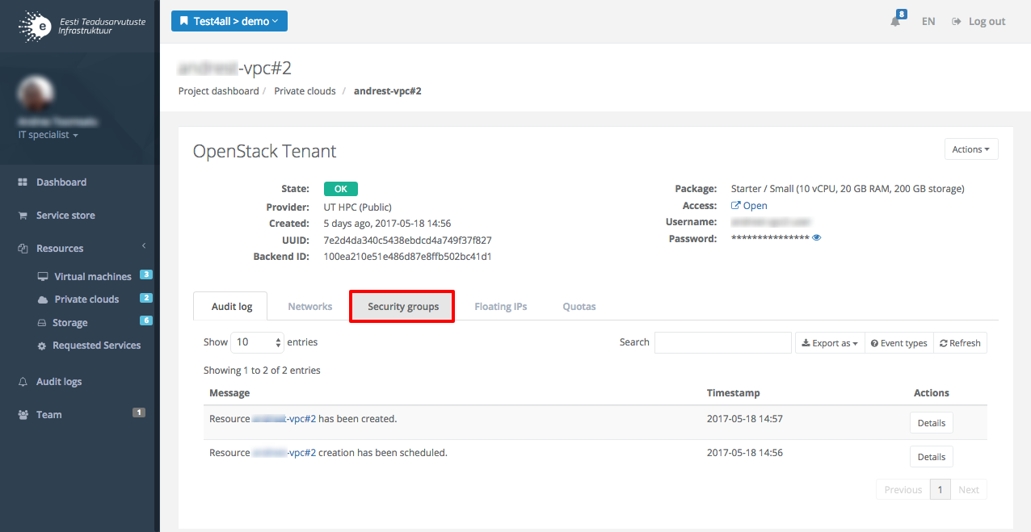
Task: Click the resource link in the 'has been created' message
Action: click(284, 419)
